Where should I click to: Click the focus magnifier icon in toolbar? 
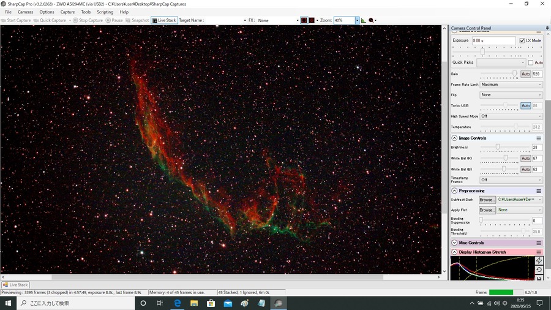(x=371, y=20)
